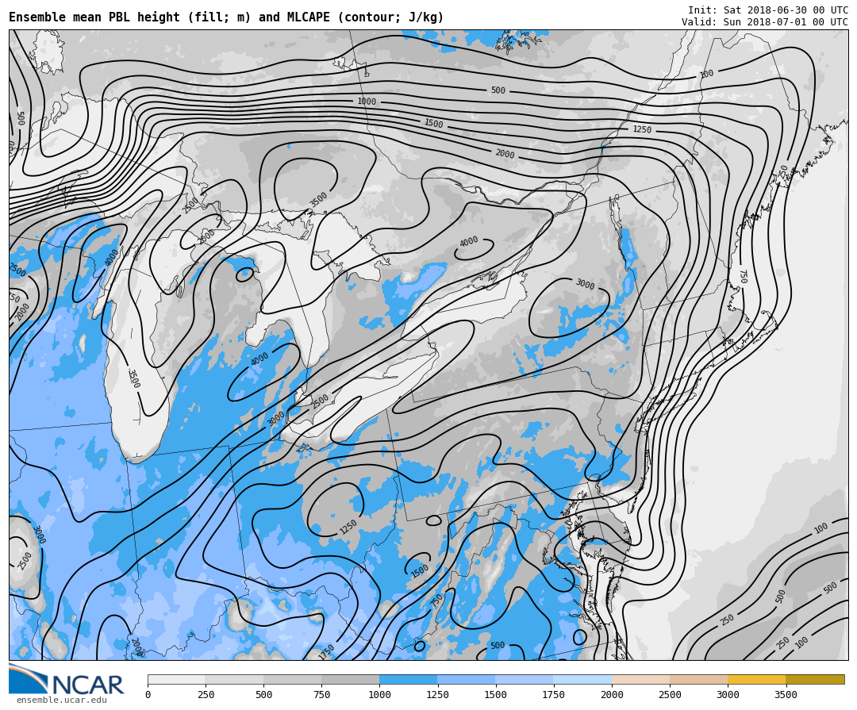Click the colorbar tick label '1750'
Screen dimensions: 857x710
tap(553, 695)
